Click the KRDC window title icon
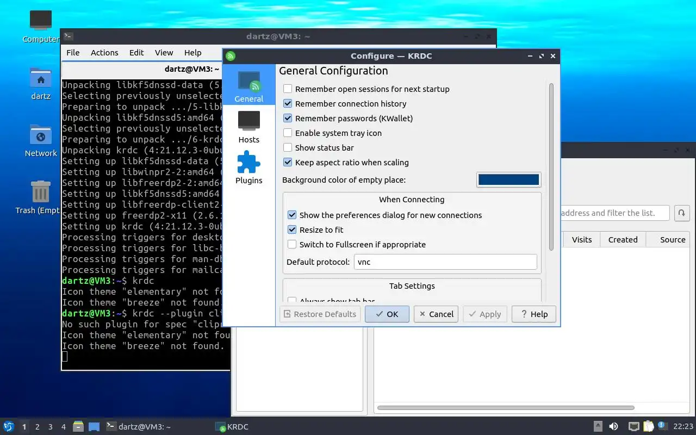This screenshot has width=696, height=435. coord(231,56)
